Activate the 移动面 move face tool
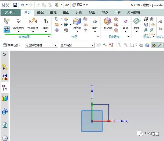Screen dimensions: 164x141 [x=108, y=25]
